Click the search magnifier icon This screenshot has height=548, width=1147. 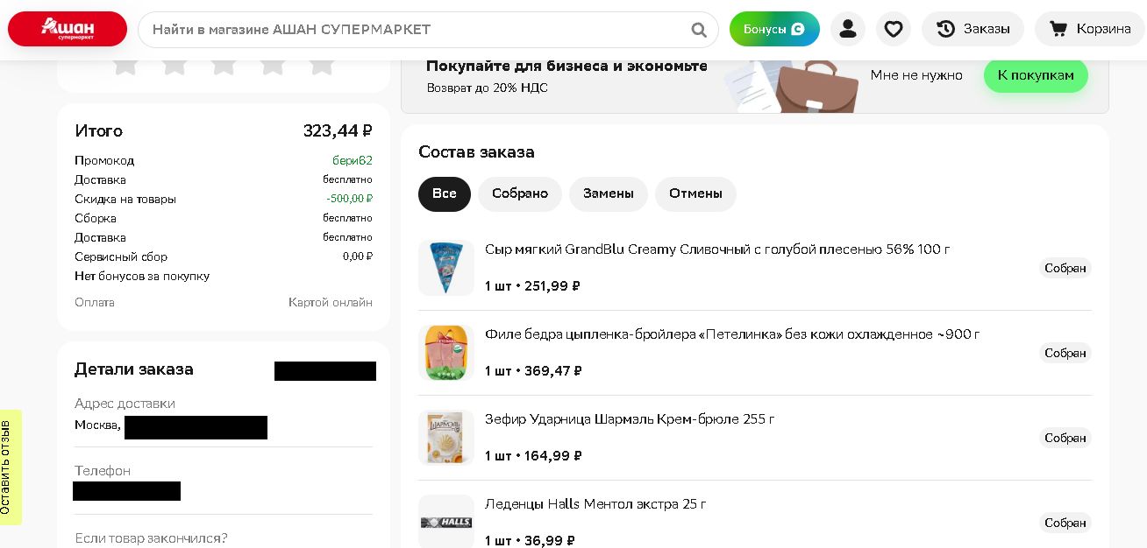click(699, 30)
